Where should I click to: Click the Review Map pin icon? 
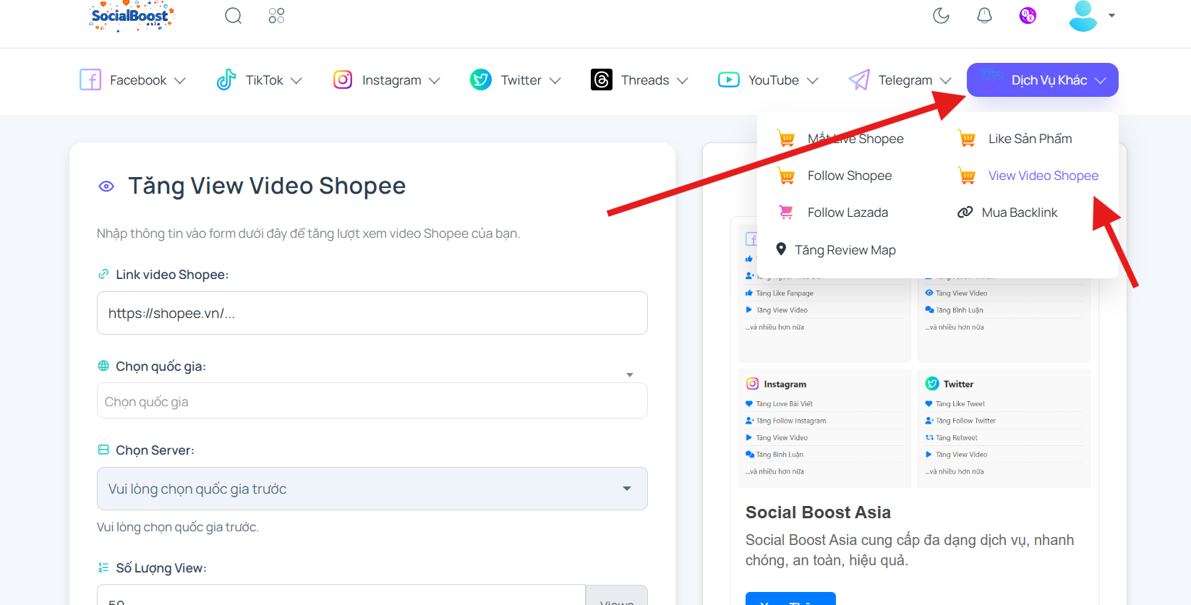pos(781,249)
